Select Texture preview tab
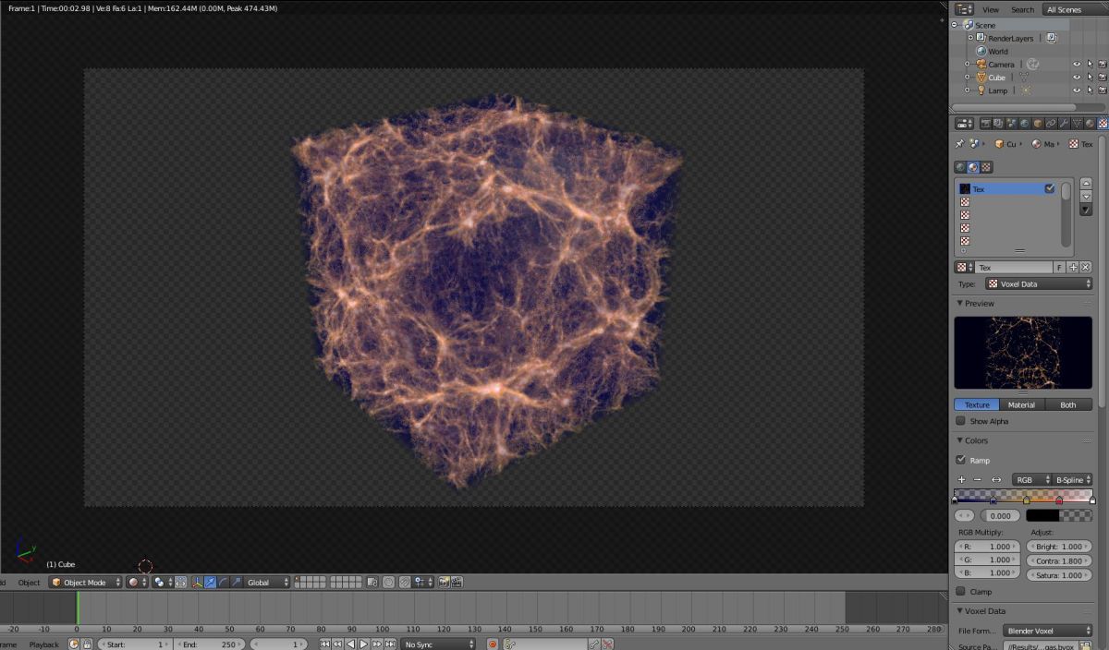 click(977, 404)
